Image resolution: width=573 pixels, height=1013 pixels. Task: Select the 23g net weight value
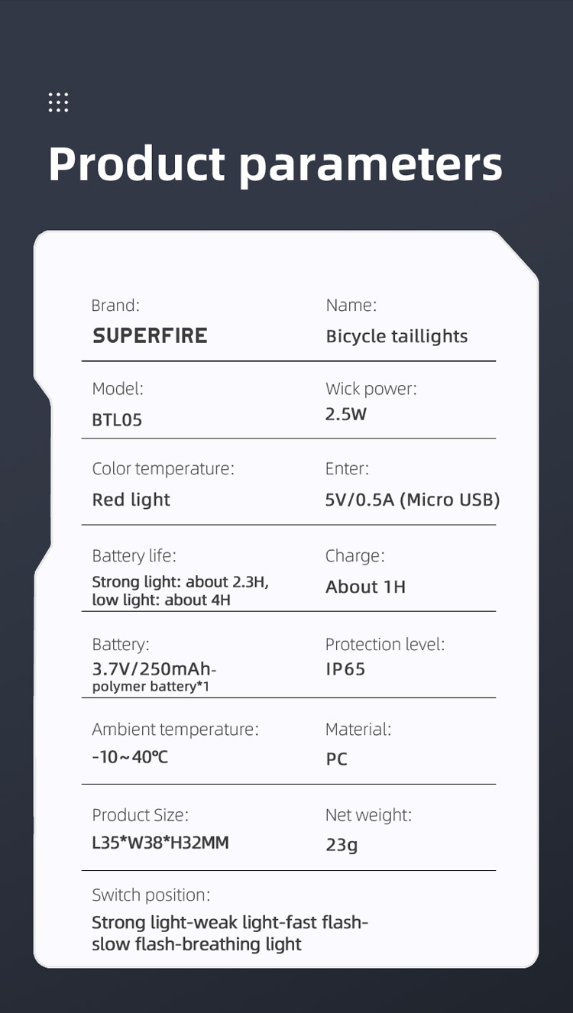click(x=342, y=844)
